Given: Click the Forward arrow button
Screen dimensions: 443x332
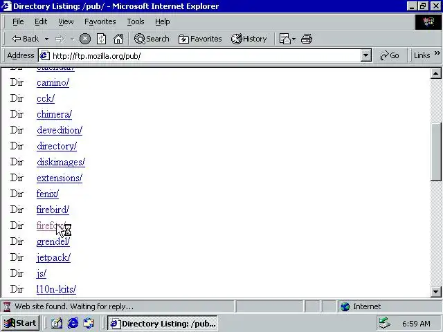Looking at the screenshot, I should [60, 39].
